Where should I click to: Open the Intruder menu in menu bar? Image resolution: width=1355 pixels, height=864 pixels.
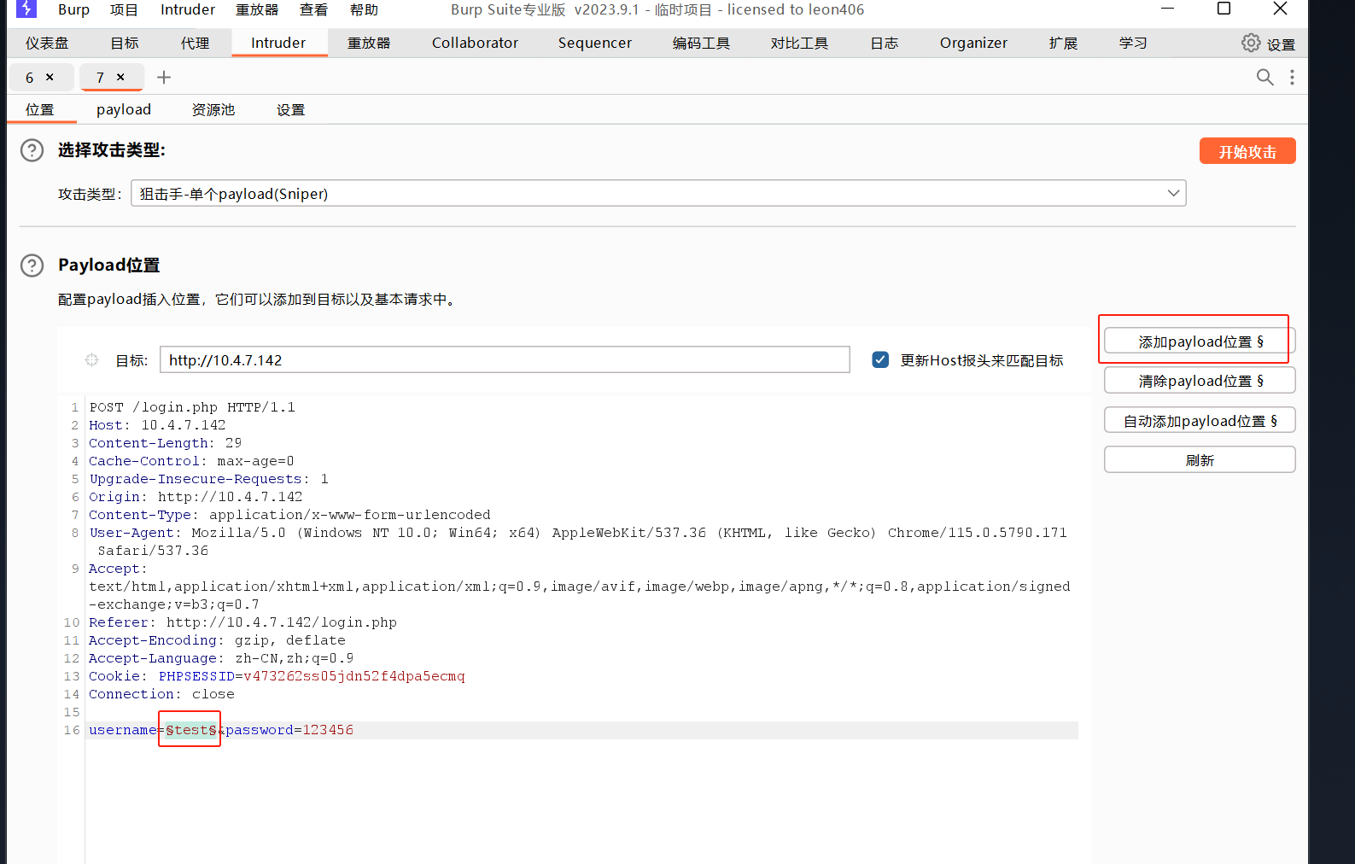pos(188,9)
